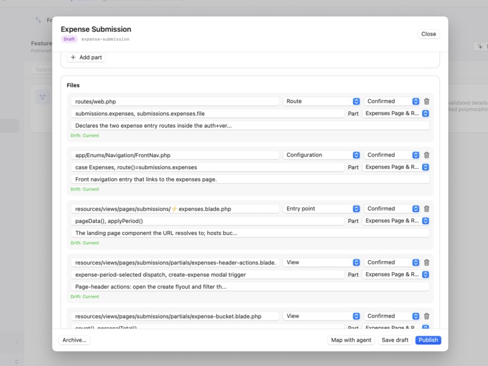Image resolution: width=488 pixels, height=366 pixels.
Task: Click the branch icon in background header
Action: click(x=38, y=20)
